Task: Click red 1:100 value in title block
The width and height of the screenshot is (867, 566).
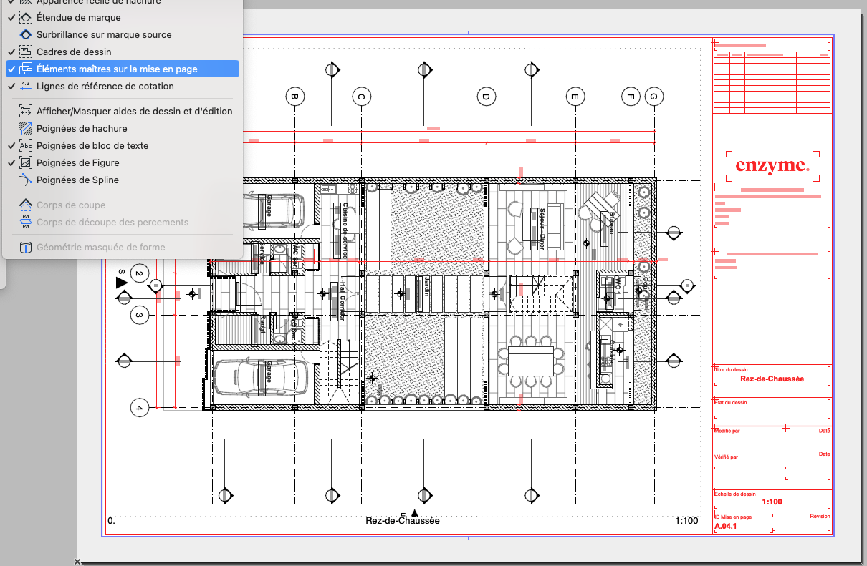Action: pyautogui.click(x=772, y=502)
